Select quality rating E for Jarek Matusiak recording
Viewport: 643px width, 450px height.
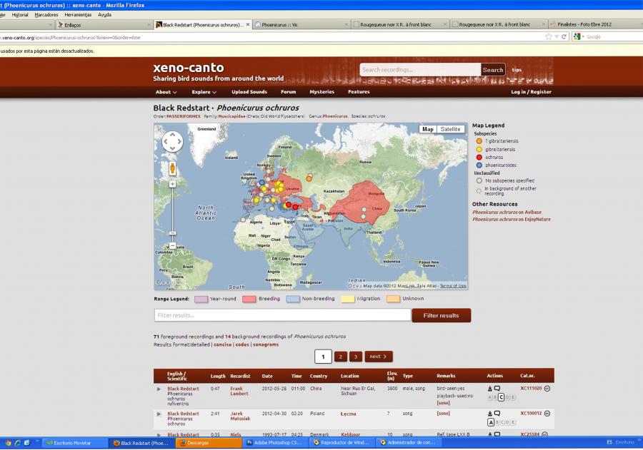click(513, 422)
